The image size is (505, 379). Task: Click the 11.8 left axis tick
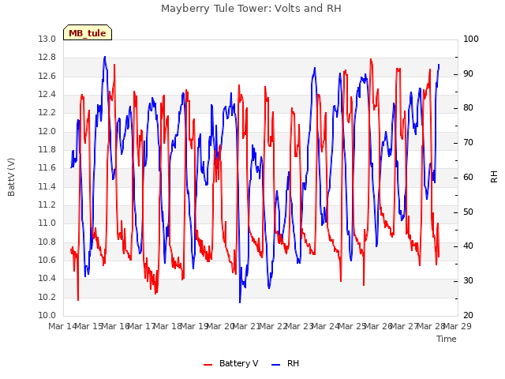tap(47, 149)
